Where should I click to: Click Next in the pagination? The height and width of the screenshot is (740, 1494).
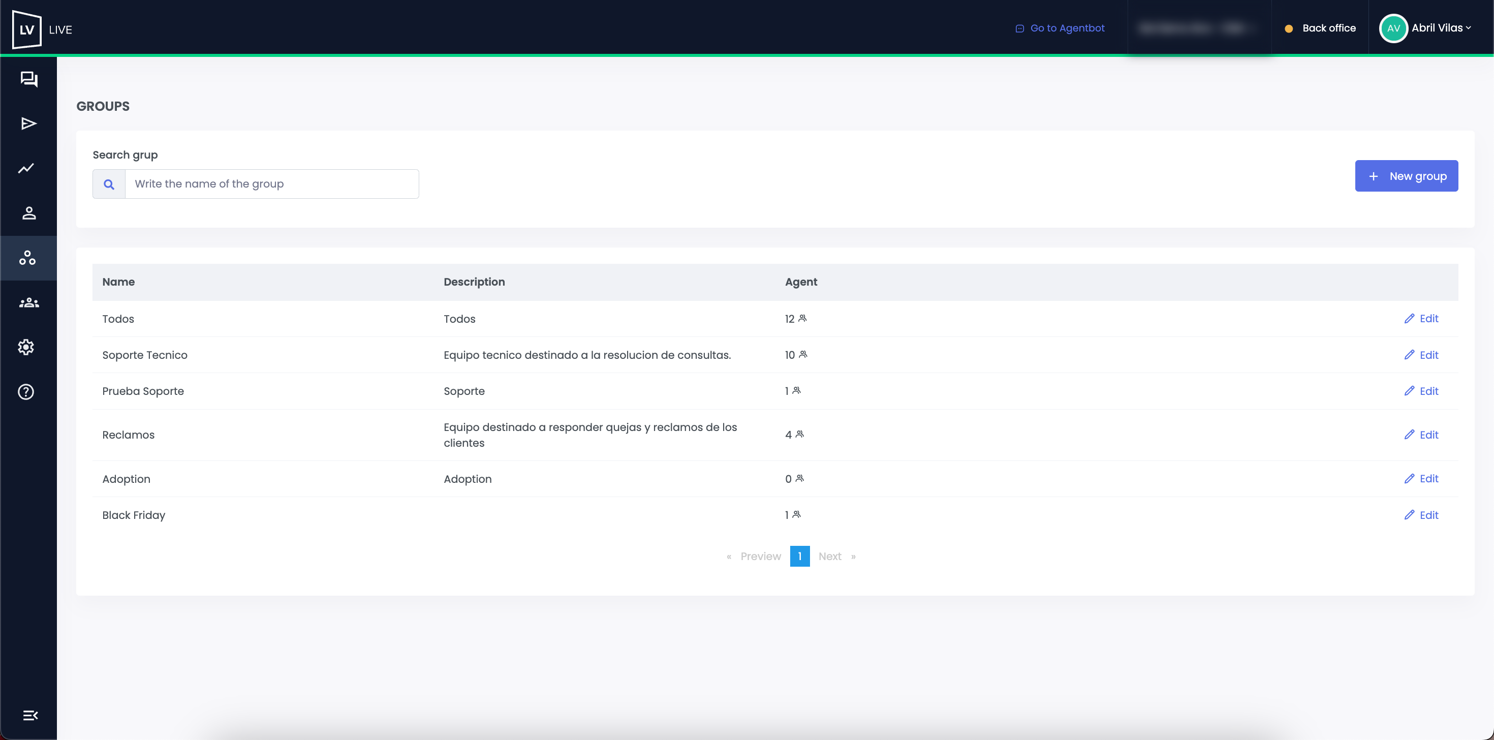point(829,556)
